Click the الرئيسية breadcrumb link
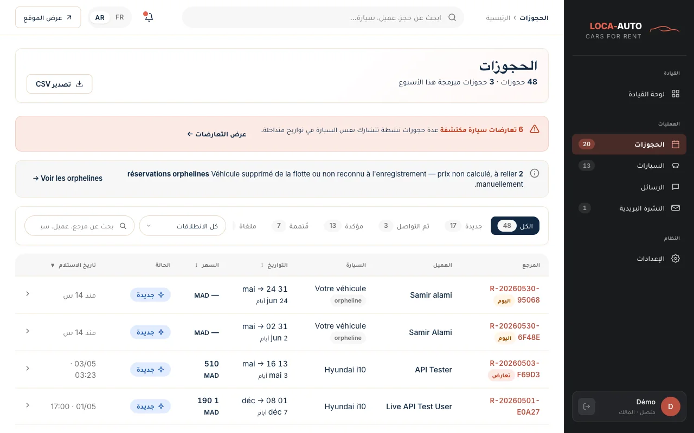This screenshot has height=433, width=694. (498, 17)
